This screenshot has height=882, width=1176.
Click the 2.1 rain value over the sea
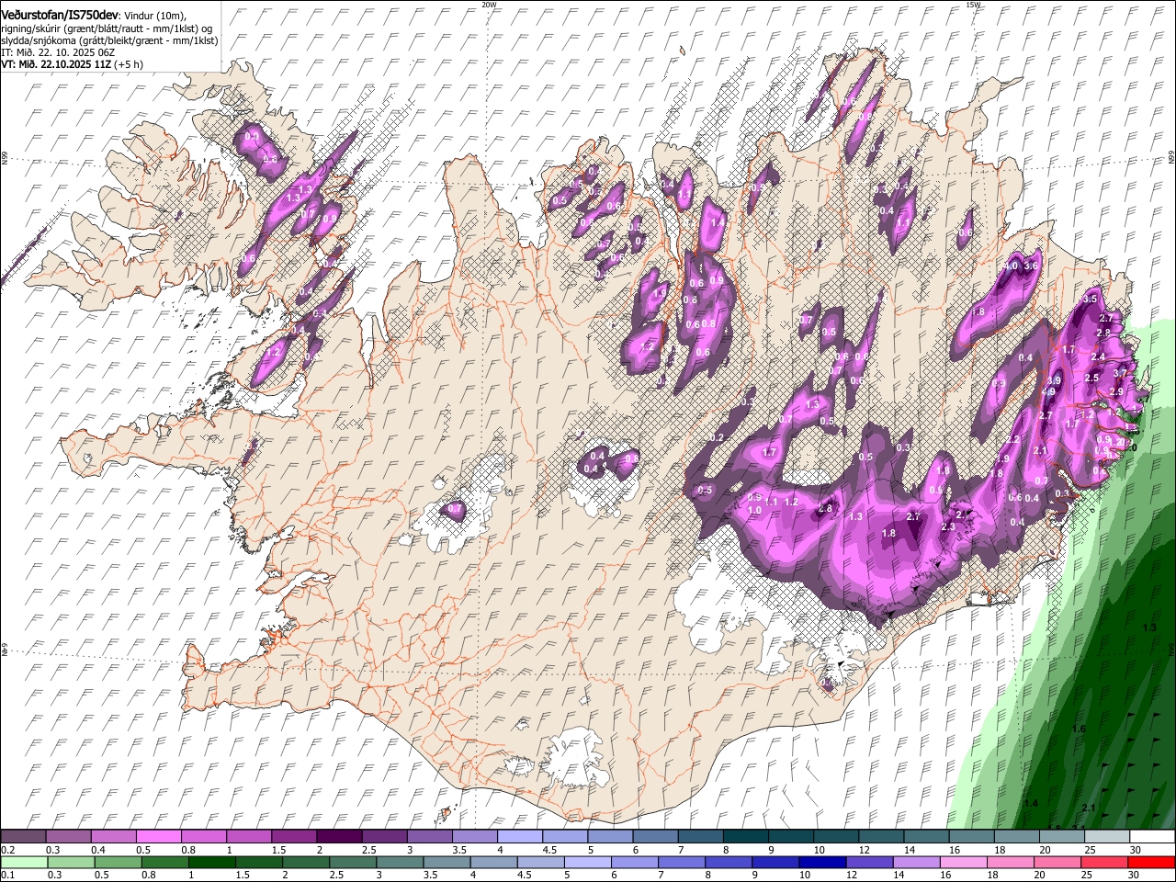pyautogui.click(x=1089, y=808)
